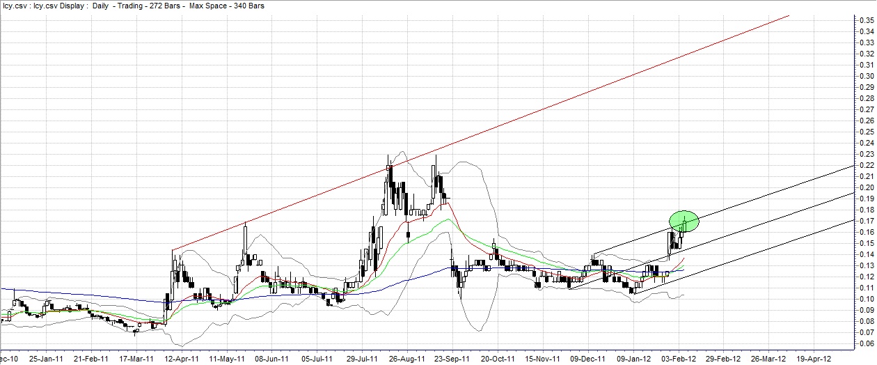Select the lower black channel line's right end
877x365 pixels.
[x=852, y=219]
